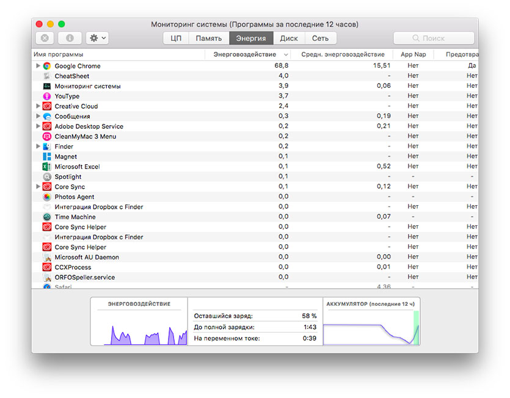510x398 pixels.
Task: Select the Microsoft AU Daemon row name
Action: point(87,257)
